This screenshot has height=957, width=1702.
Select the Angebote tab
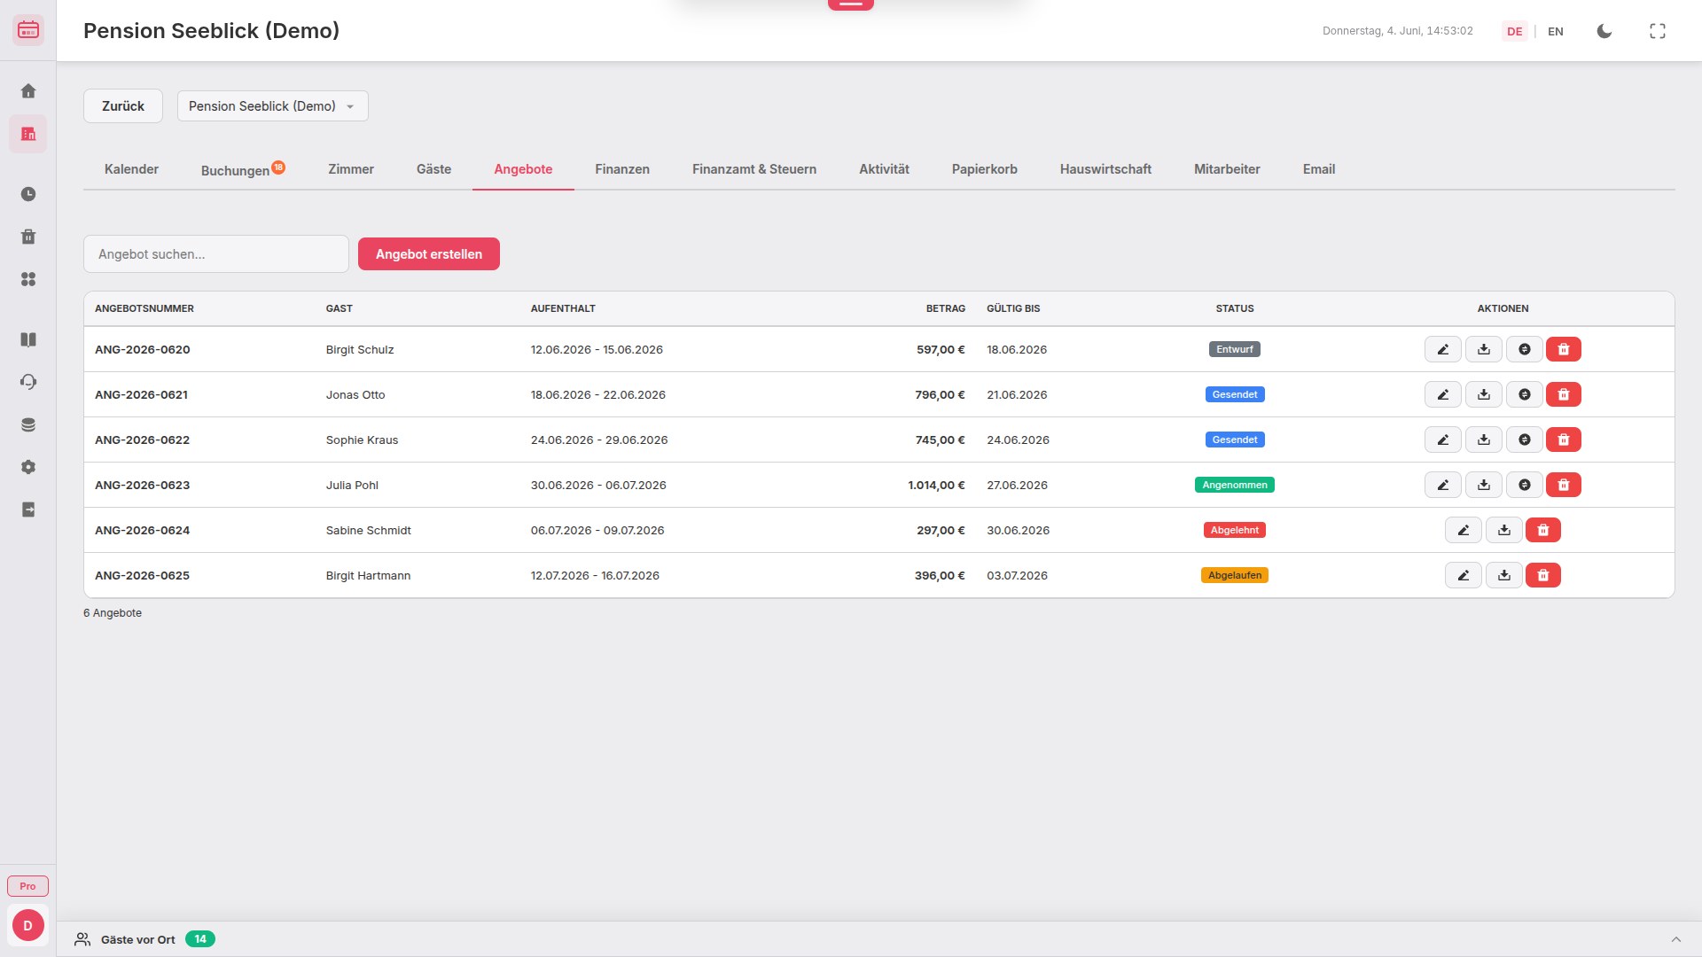[523, 169]
